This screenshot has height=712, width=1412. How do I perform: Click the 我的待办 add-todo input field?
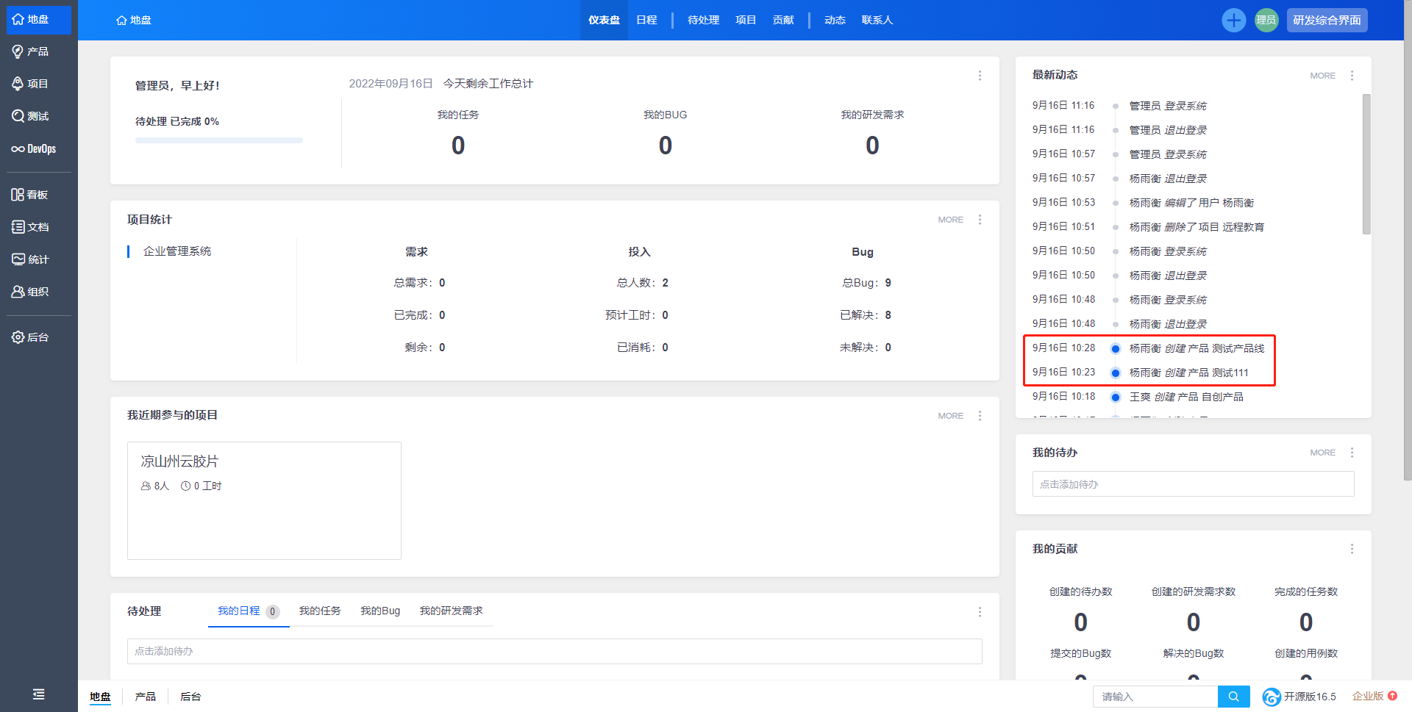point(1193,484)
